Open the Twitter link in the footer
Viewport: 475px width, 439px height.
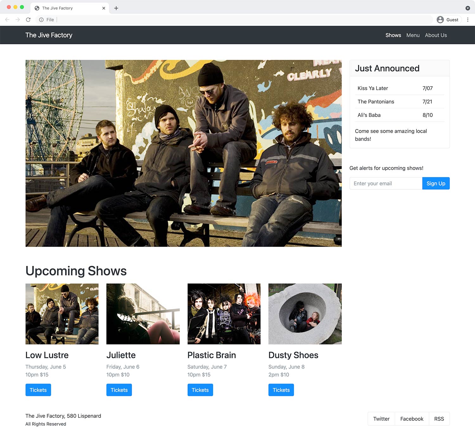381,418
